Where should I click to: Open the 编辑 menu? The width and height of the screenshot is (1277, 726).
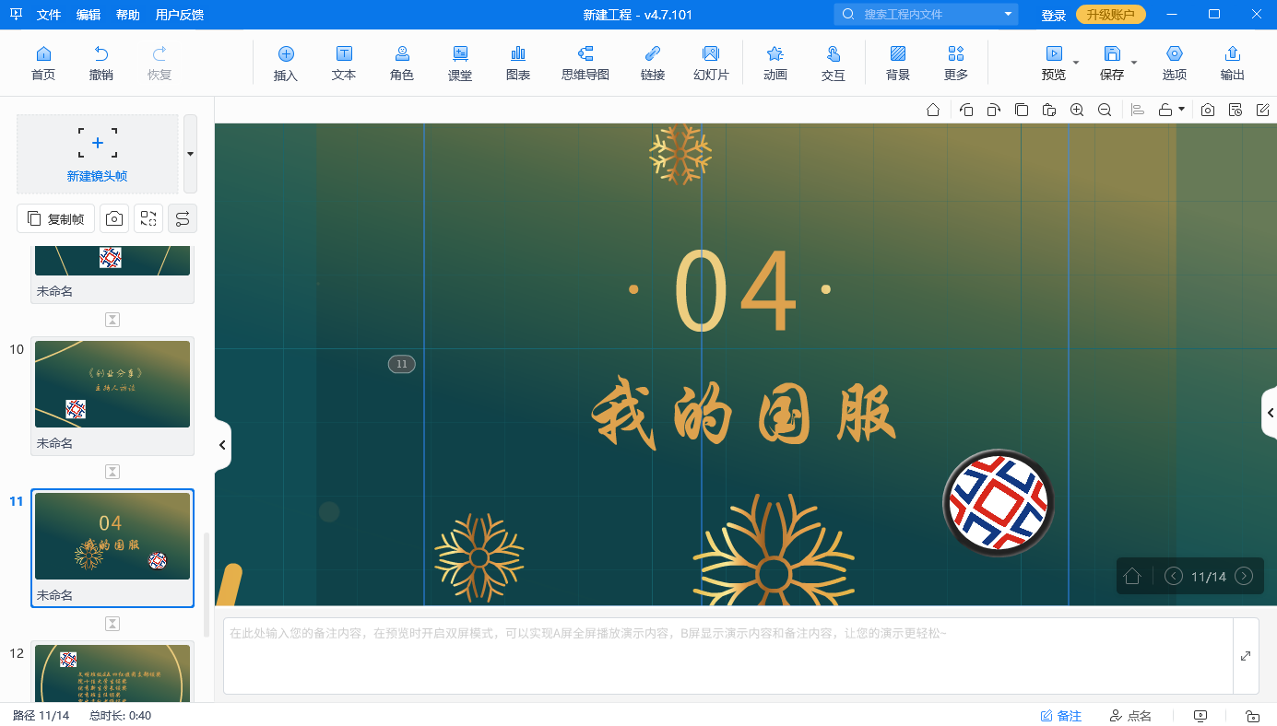coord(89,15)
